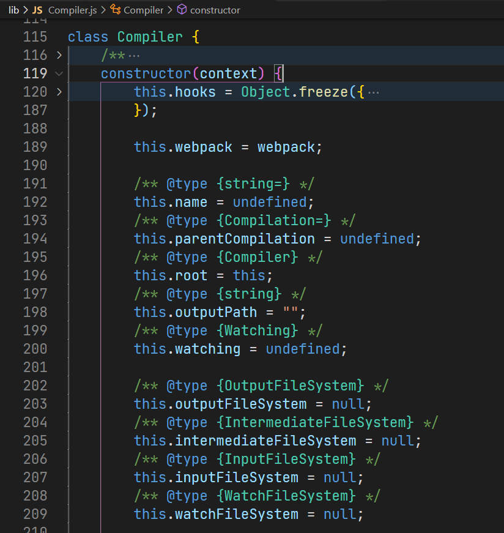
Task: Click line number 203
Action: pos(35,404)
